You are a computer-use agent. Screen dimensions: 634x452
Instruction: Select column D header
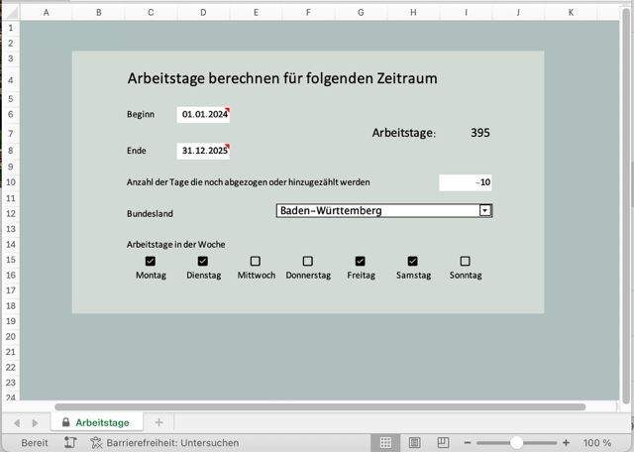point(203,12)
